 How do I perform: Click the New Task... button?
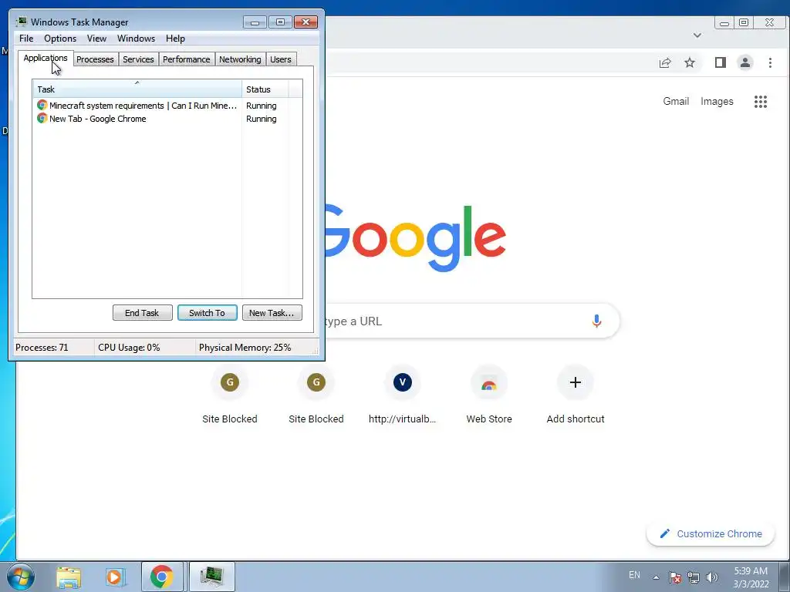272,313
